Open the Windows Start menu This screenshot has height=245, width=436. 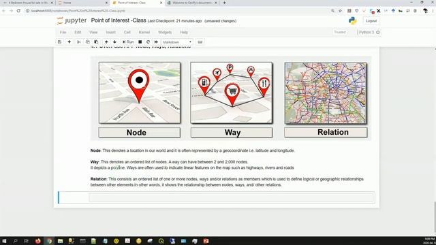click(4, 241)
